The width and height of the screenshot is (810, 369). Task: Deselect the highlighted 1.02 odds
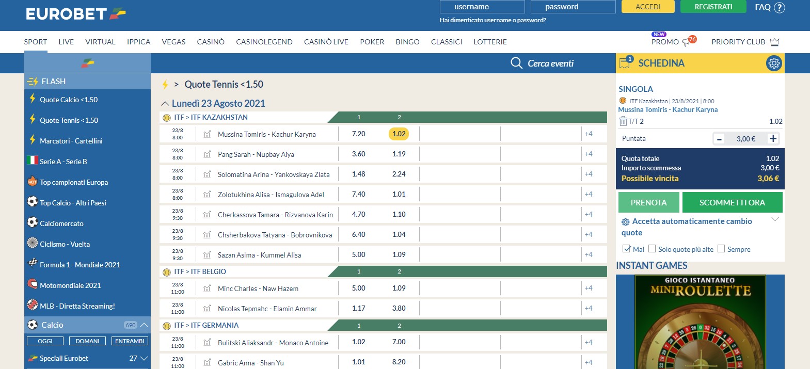click(x=399, y=134)
